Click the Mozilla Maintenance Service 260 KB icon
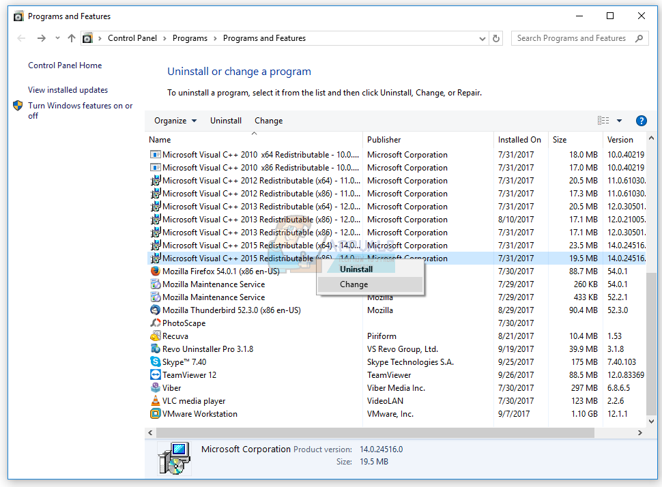 (x=156, y=284)
